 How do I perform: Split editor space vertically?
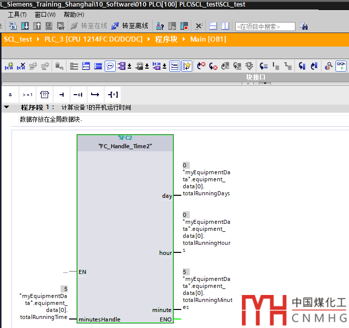[225, 26]
